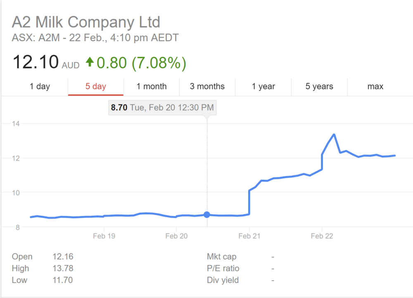Switch to the 1 year tab

pos(263,87)
